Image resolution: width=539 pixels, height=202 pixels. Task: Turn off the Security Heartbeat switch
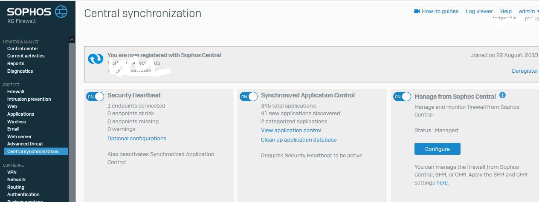[95, 97]
